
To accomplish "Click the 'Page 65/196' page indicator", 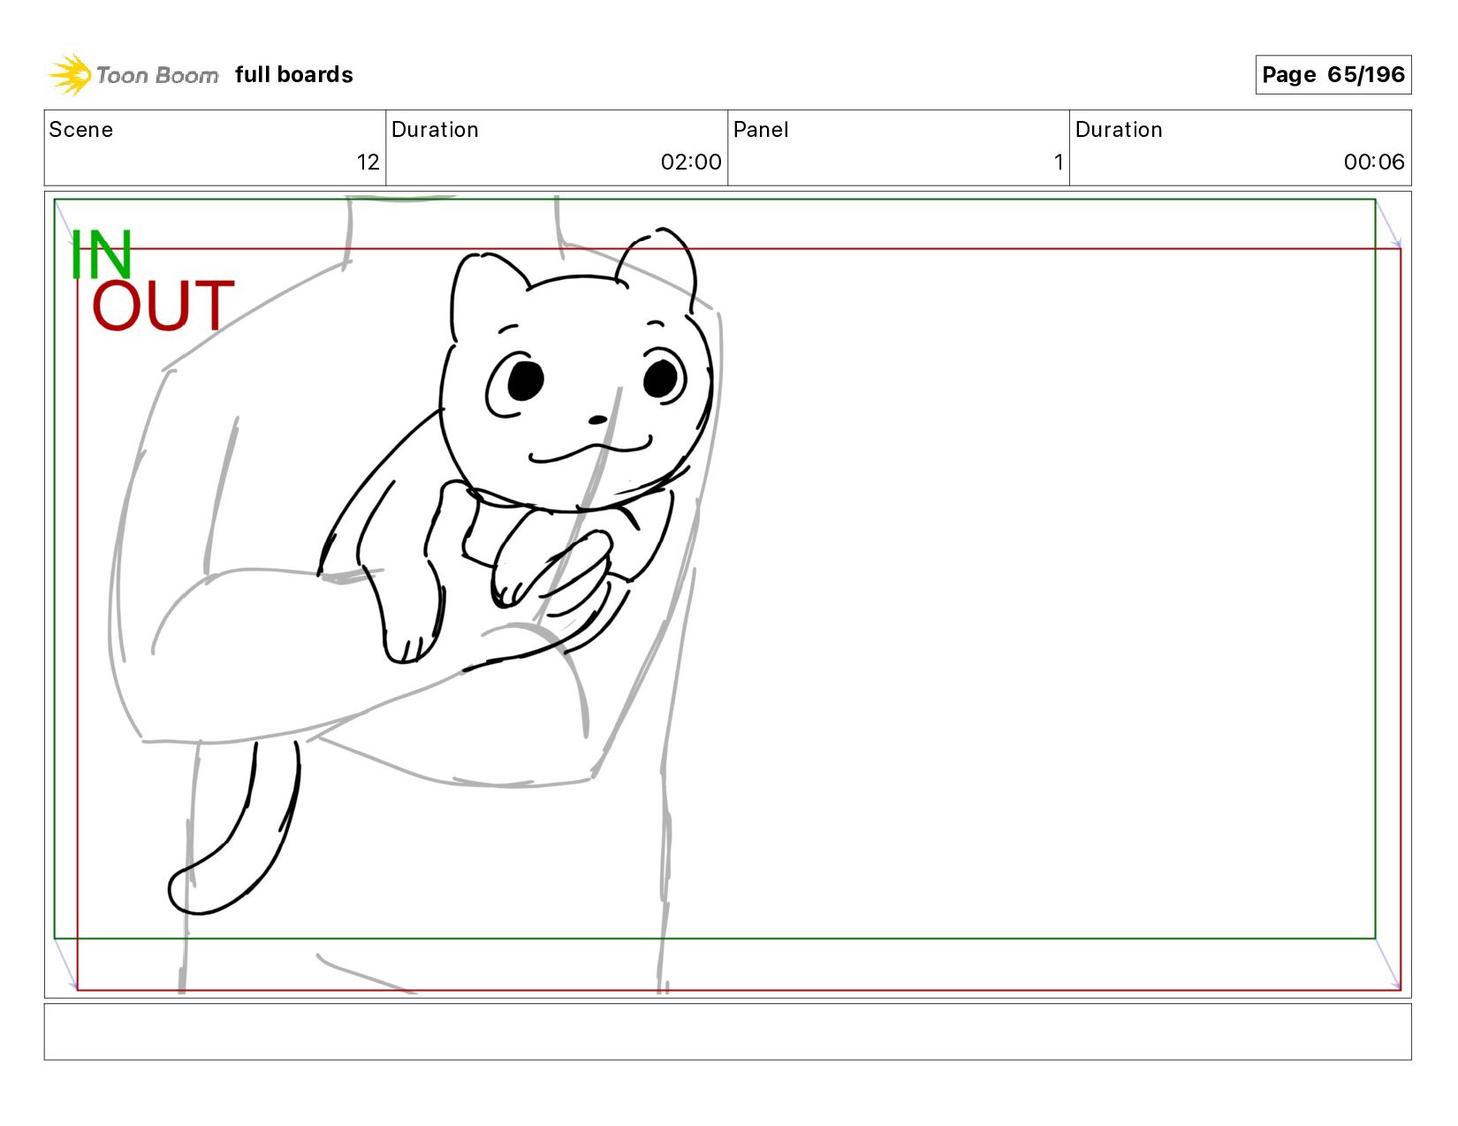I will pyautogui.click(x=1333, y=75).
